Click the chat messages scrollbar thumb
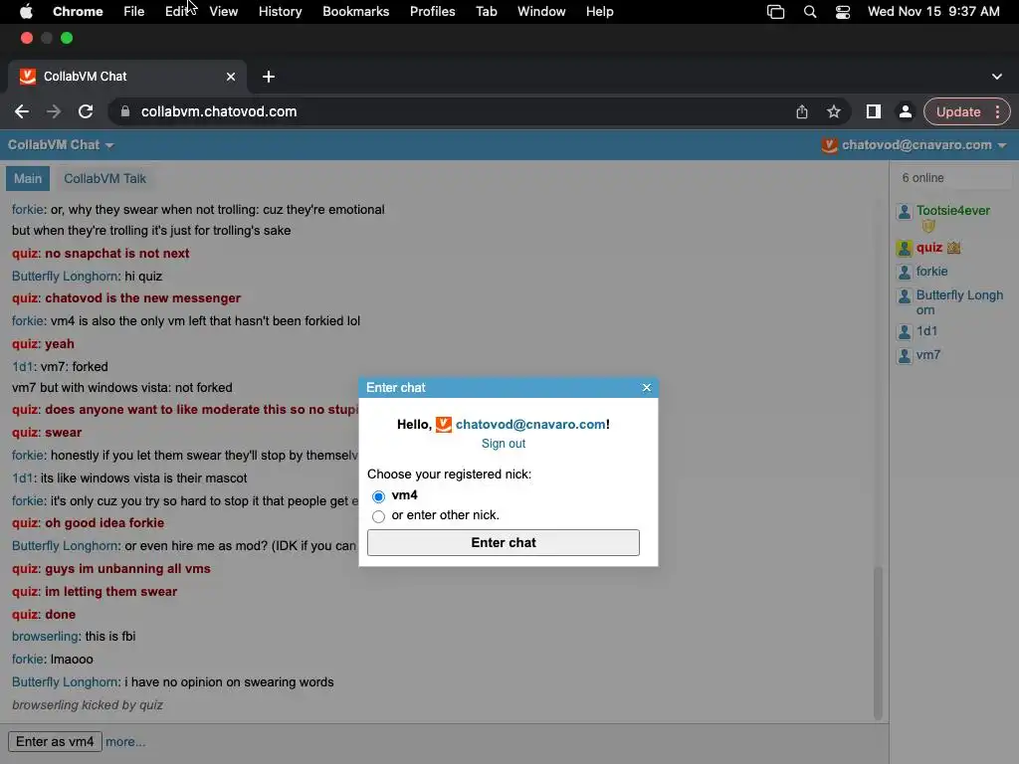1019x764 pixels. click(x=878, y=644)
